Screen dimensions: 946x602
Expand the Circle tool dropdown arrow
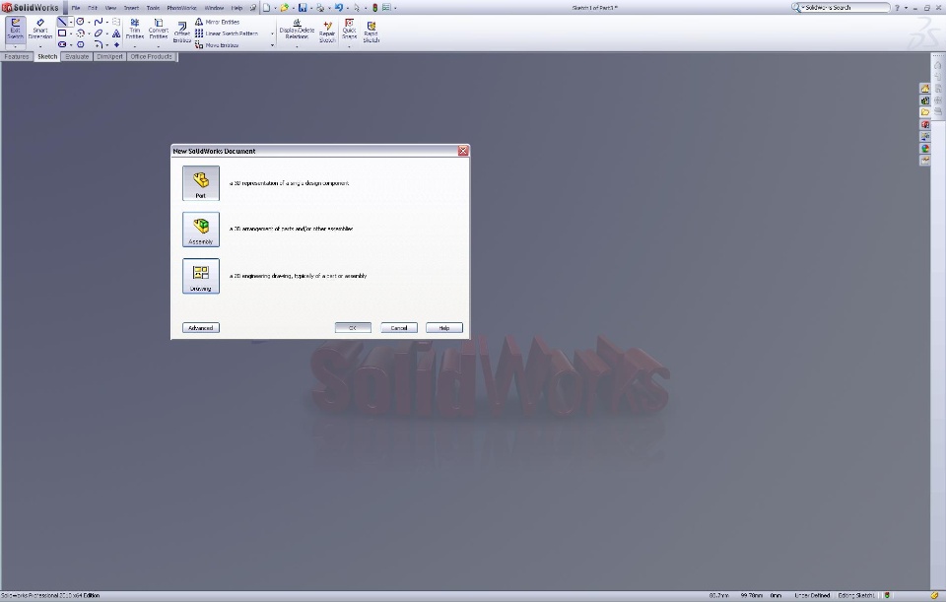tap(89, 23)
